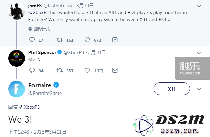Open Phil Spencer's Xbox avatar
Screen dimensions: 210x137
click(x=17, y=58)
